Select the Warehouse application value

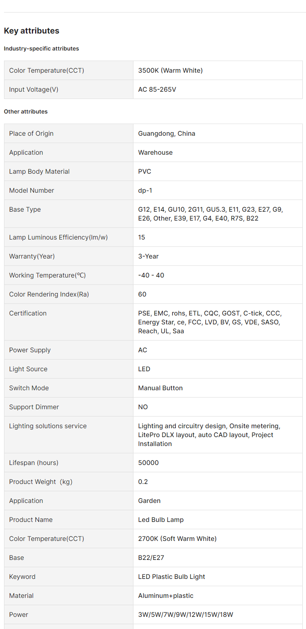pos(155,152)
